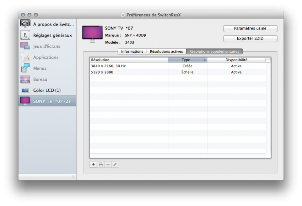Viewport: 302px width, 206px height.
Task: Click the SNY - 4DD9 brand value
Action: click(x=135, y=35)
